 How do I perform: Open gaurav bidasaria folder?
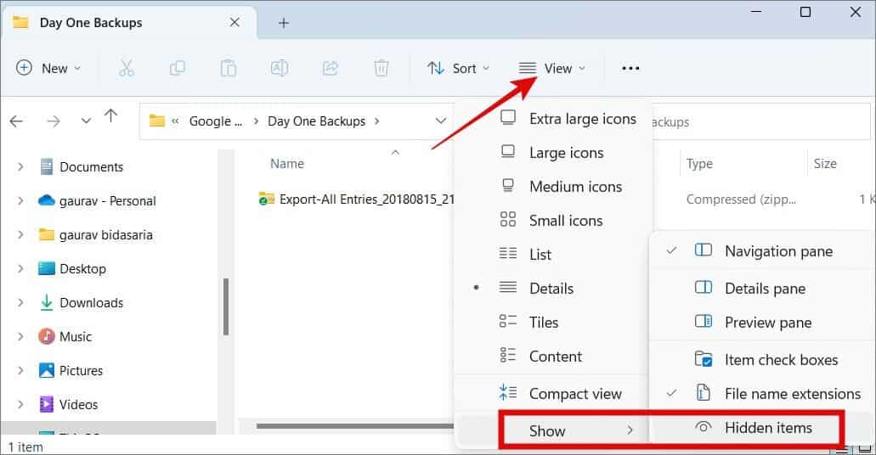click(x=95, y=235)
